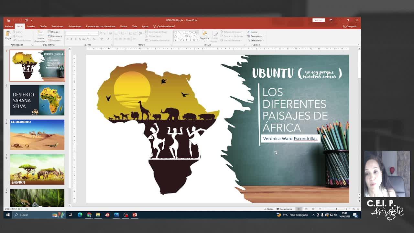Open the Reemplazar dropdown arrow
This screenshot has height=233, width=414.
pyautogui.click(x=264, y=36)
